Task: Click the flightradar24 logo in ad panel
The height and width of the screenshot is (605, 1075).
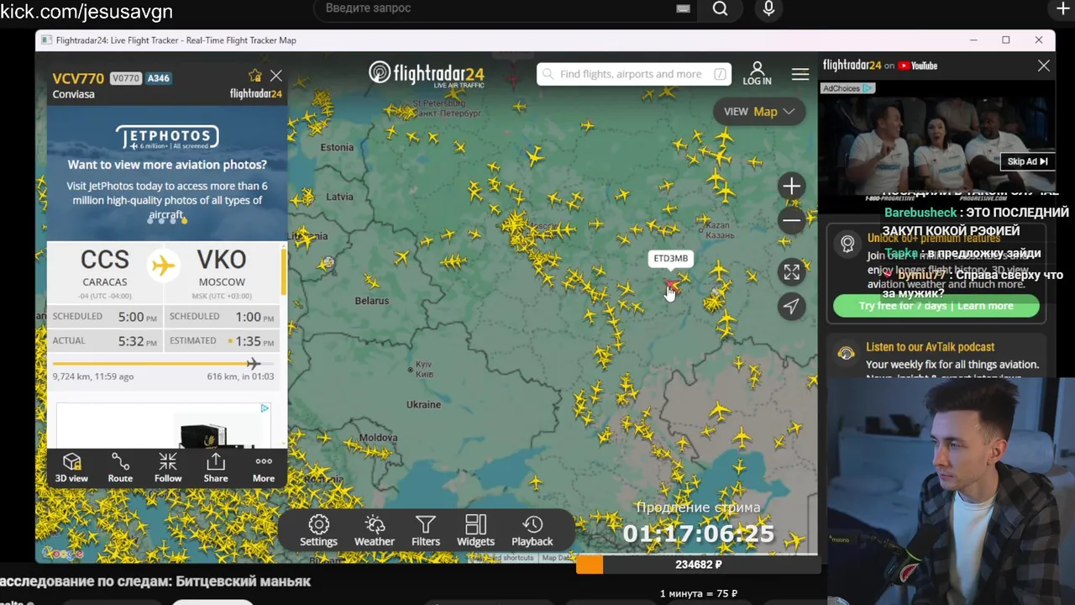Action: click(852, 66)
